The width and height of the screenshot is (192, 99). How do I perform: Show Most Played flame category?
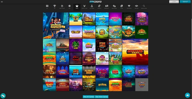pyautogui.click(x=62, y=7)
